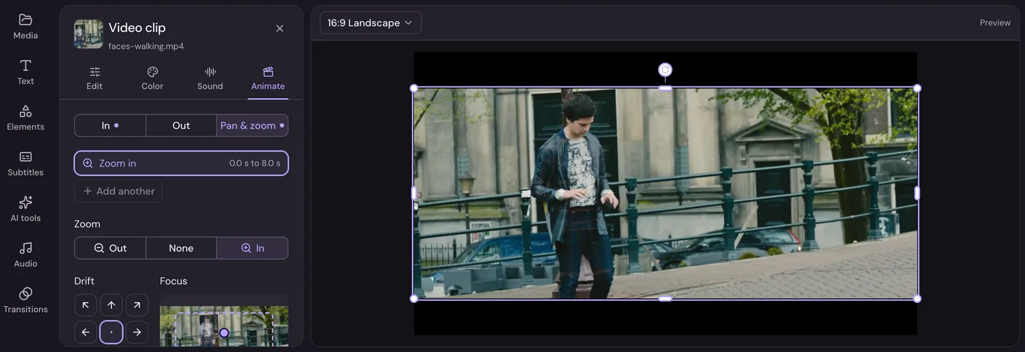1025x352 pixels.
Task: Select the Pan & zoom segment
Action: pyautogui.click(x=252, y=125)
